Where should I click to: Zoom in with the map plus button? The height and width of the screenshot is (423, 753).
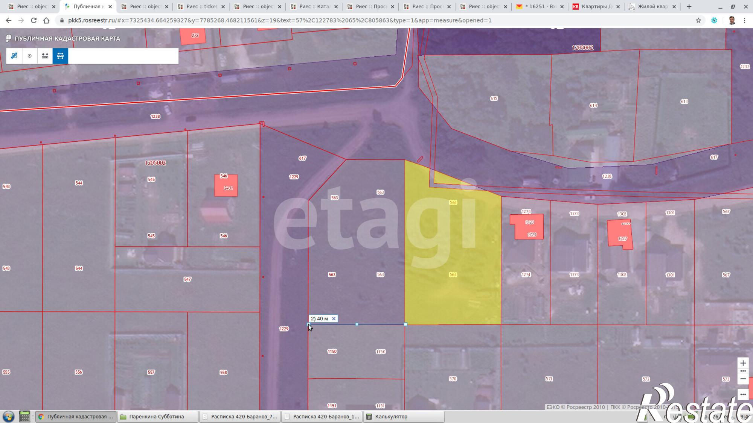click(743, 363)
